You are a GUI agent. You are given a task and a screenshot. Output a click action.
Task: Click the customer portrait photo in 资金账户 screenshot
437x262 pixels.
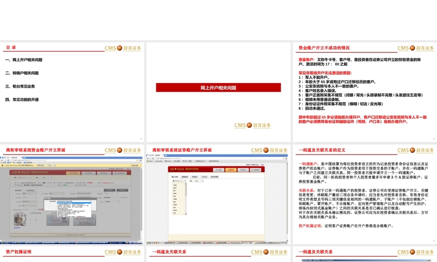[19, 220]
